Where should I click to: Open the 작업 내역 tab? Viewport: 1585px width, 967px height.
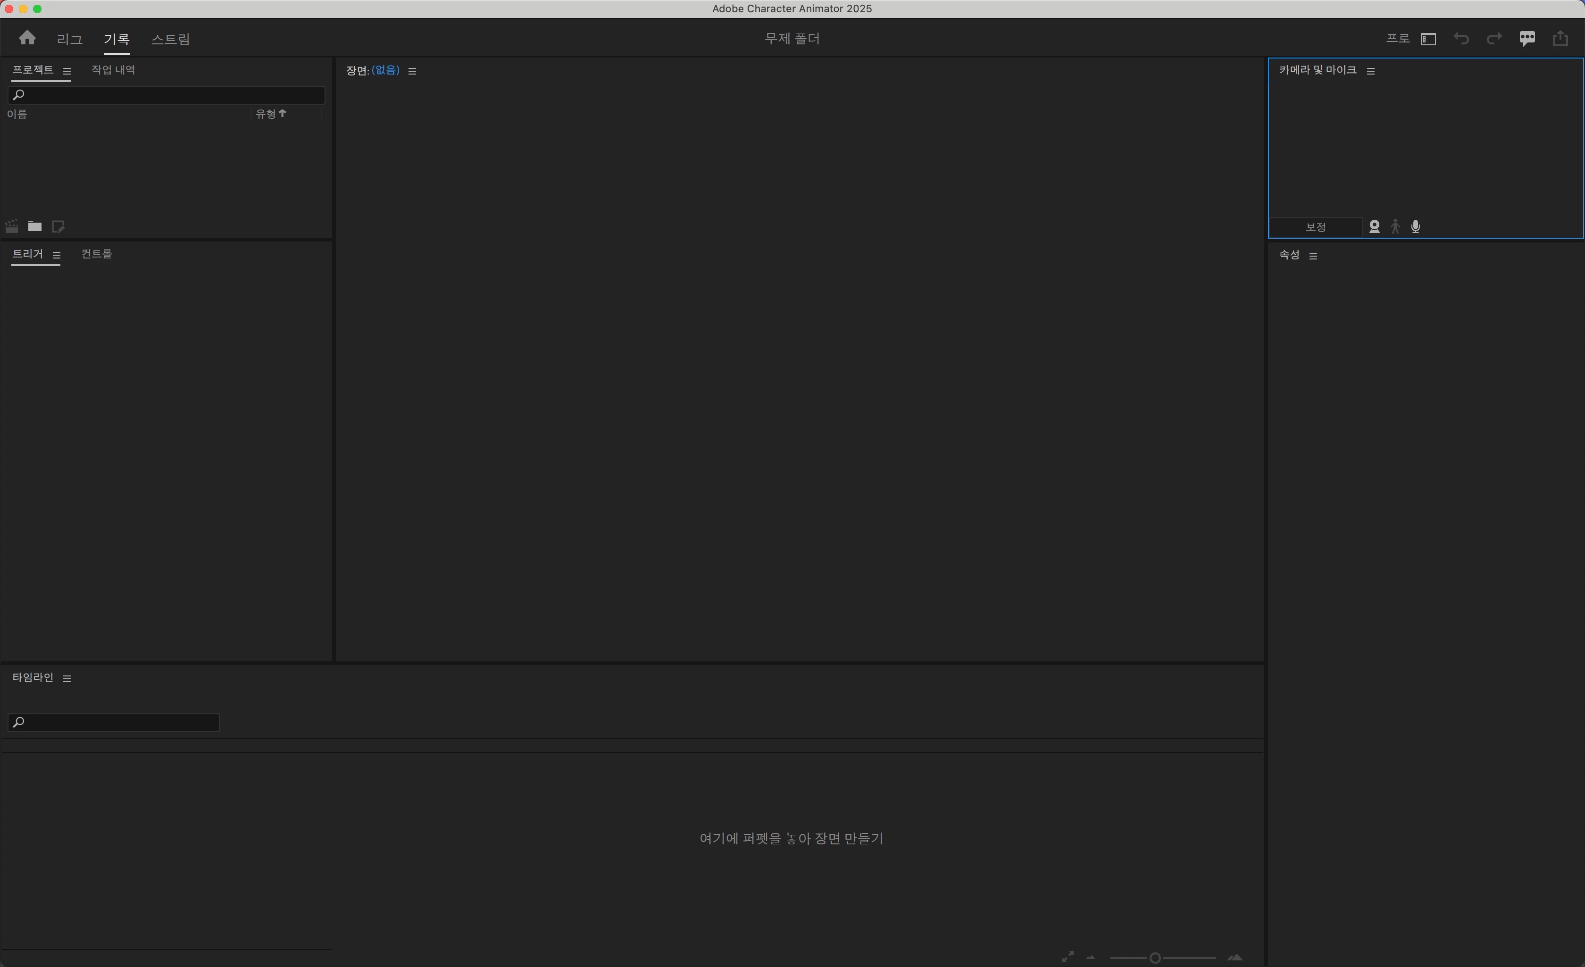(x=113, y=69)
